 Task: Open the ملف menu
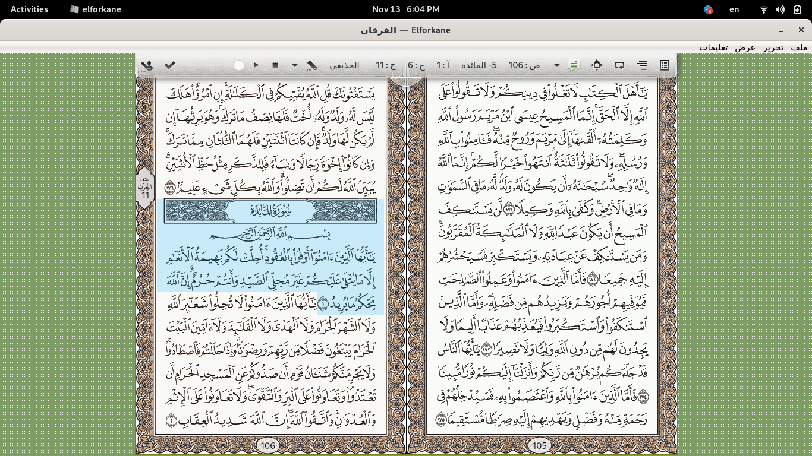pos(800,47)
